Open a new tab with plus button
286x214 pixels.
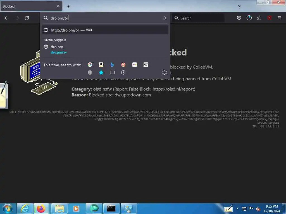pos(68,6)
